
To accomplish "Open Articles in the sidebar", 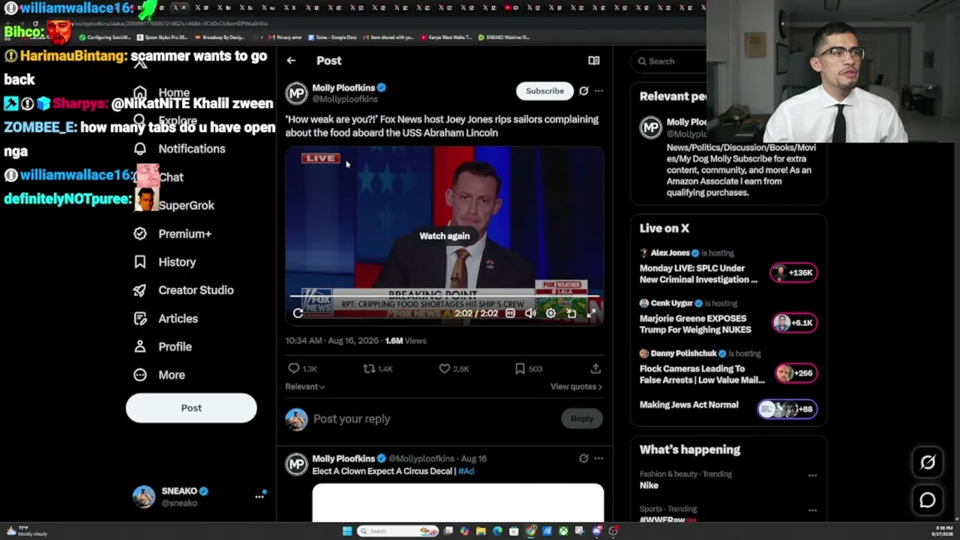I will coord(166,319).
